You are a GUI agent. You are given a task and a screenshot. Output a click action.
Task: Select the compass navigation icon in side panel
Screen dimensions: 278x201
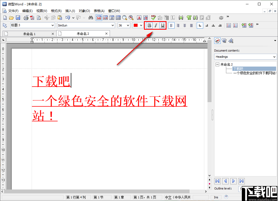[217, 41]
